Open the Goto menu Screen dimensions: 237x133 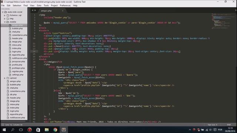(x=39, y=6)
